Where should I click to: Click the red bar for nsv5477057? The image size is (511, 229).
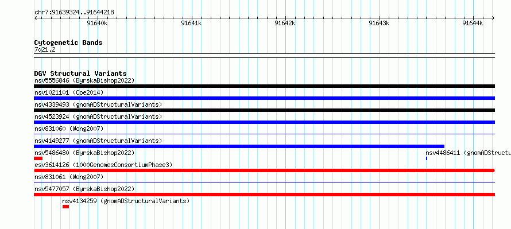pos(264,195)
